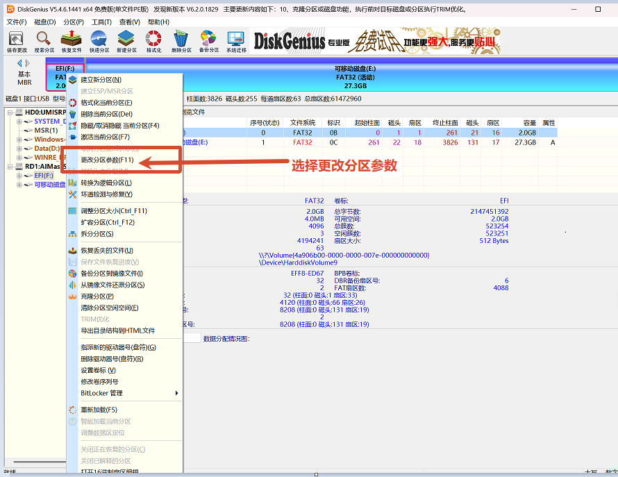Open the 磁盘(D) menu

point(45,22)
